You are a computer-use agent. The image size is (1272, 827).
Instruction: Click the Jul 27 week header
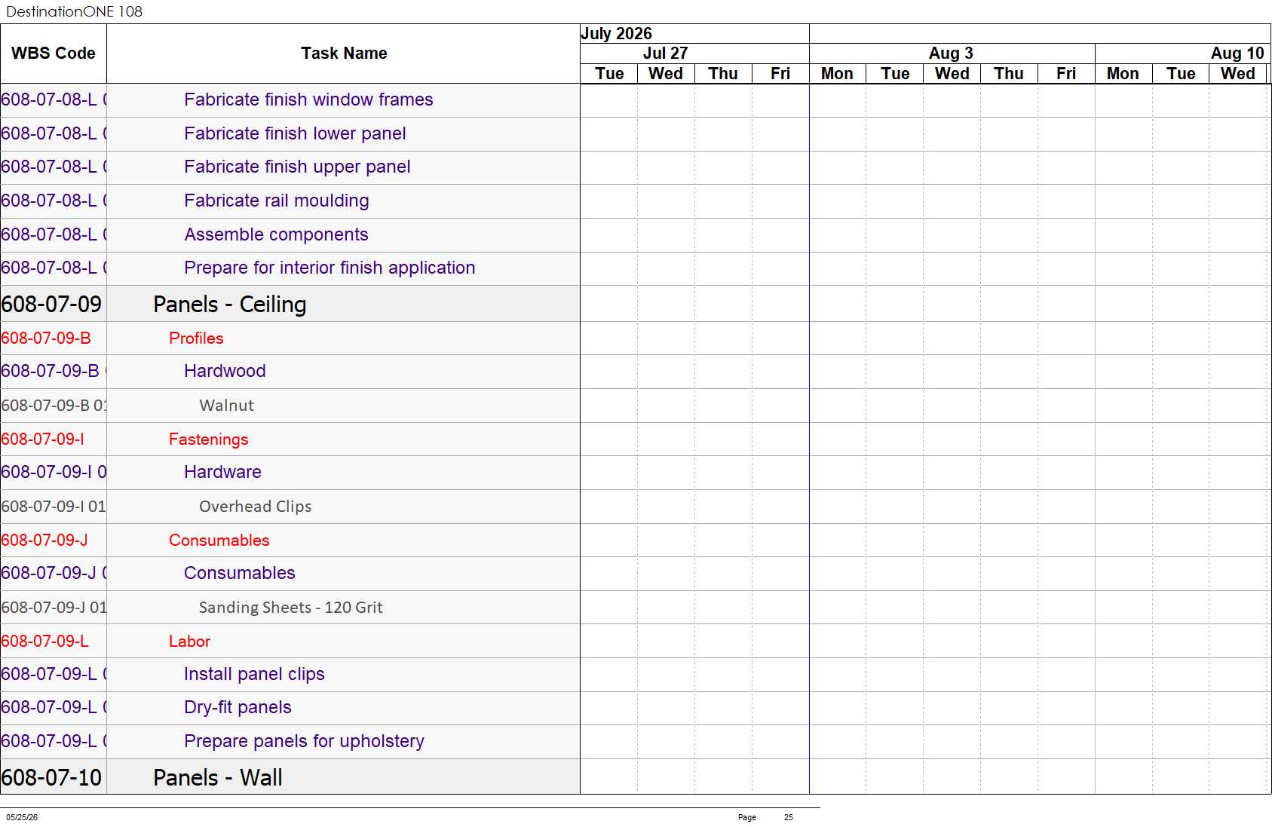tap(665, 54)
